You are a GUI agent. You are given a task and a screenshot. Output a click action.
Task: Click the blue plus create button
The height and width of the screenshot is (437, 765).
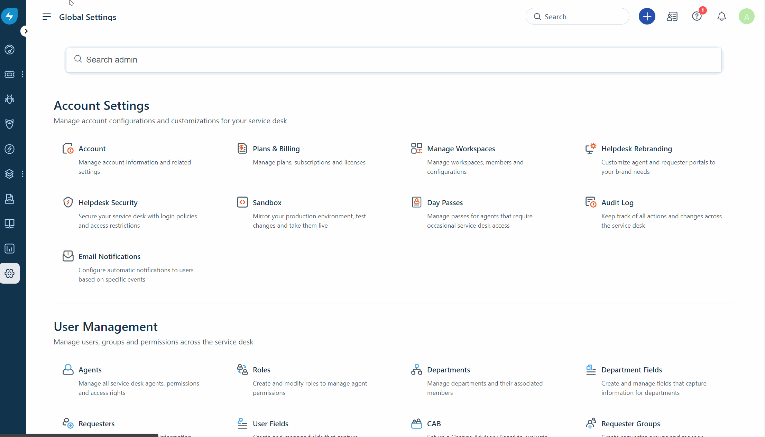pyautogui.click(x=647, y=17)
